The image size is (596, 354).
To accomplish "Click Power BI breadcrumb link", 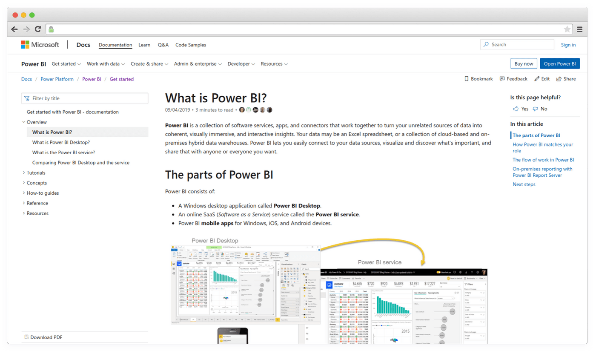I will click(92, 79).
